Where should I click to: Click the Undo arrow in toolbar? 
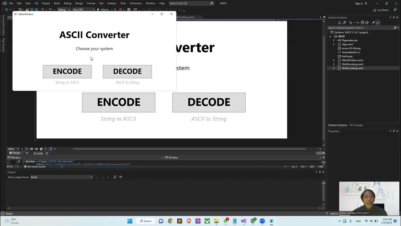(43, 9)
